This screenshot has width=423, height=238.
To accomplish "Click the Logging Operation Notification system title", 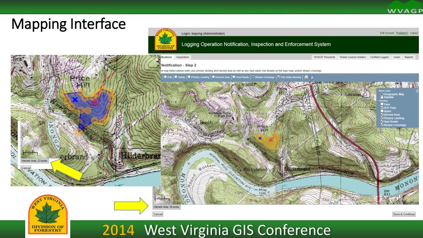I will (x=256, y=44).
